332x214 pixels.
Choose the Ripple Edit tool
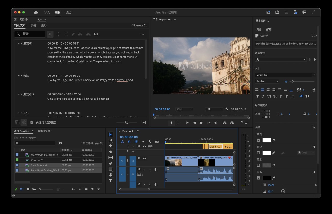(x=110, y=146)
